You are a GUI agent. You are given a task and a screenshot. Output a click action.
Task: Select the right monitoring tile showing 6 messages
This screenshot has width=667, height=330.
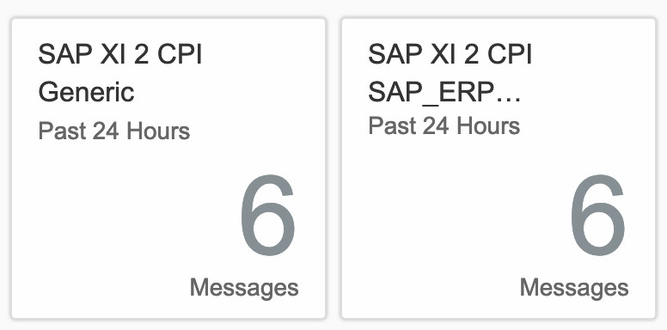click(499, 168)
